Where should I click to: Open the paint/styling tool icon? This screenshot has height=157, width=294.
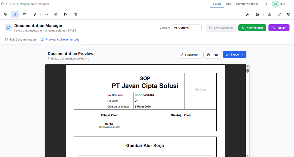point(34,14)
